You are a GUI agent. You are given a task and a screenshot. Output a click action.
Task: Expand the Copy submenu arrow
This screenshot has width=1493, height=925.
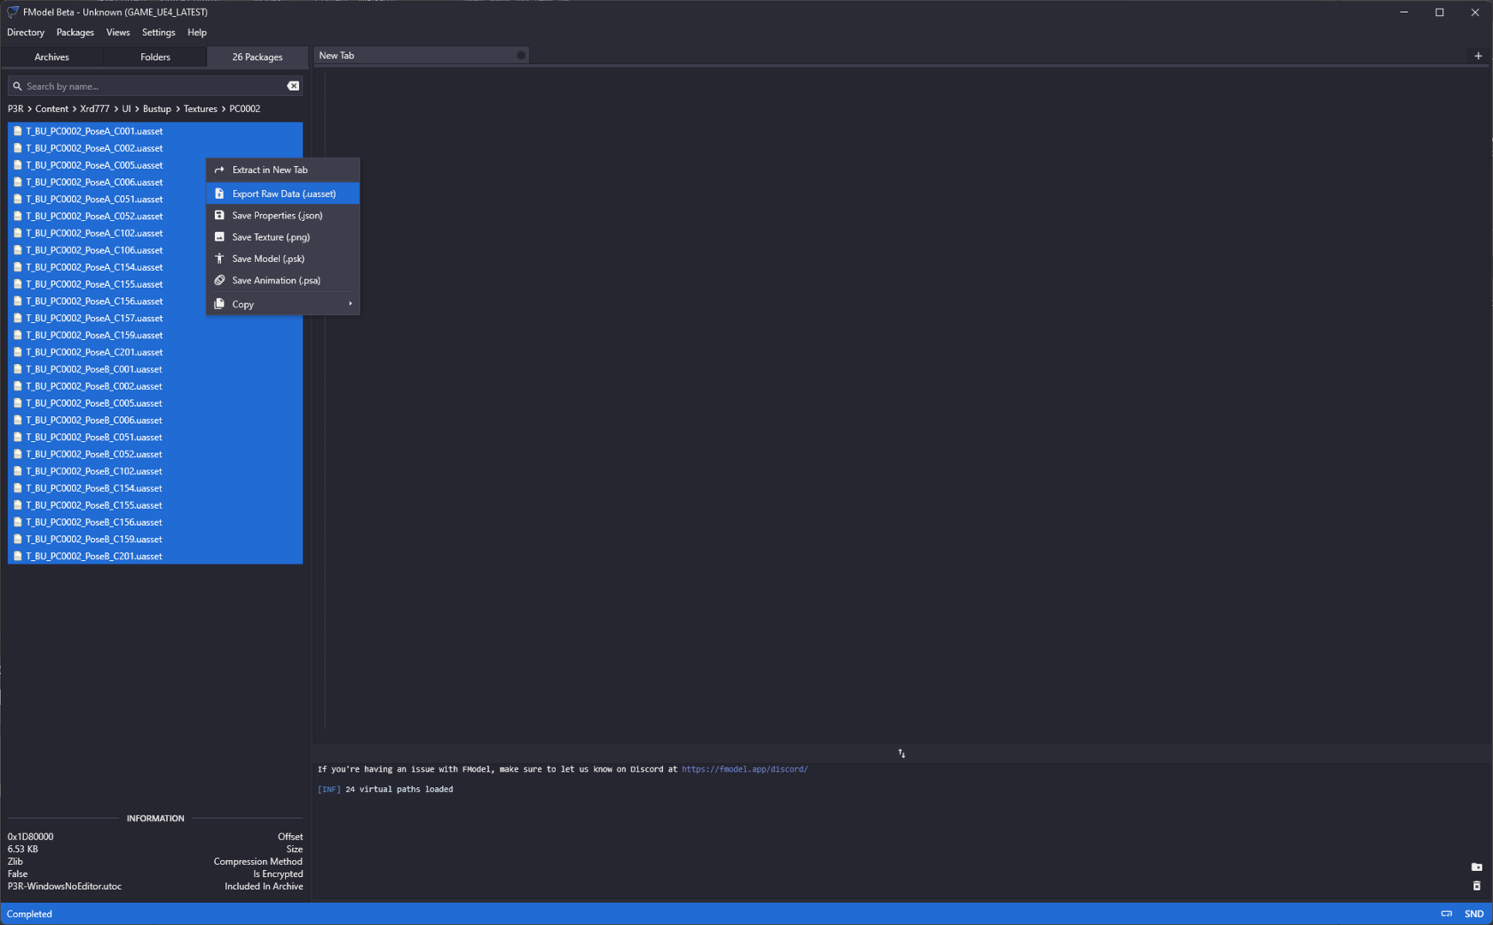pyautogui.click(x=350, y=304)
